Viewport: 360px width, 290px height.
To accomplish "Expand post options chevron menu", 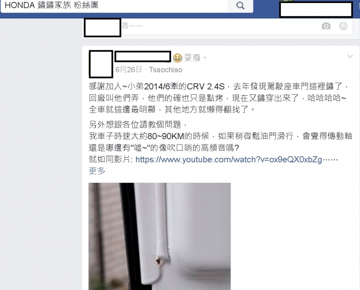I will click(x=350, y=56).
